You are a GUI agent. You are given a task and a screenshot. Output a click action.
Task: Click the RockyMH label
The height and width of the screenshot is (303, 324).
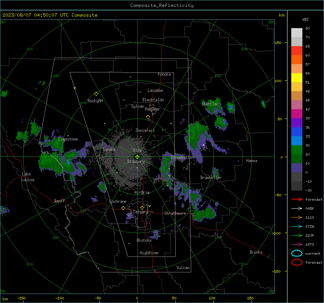[x=95, y=101]
